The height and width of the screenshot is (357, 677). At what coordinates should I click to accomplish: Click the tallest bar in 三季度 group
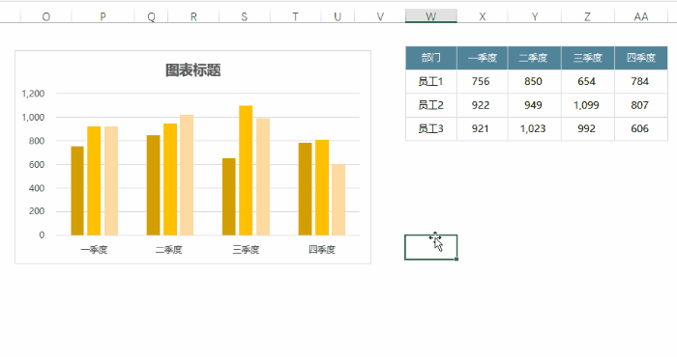coord(246,171)
